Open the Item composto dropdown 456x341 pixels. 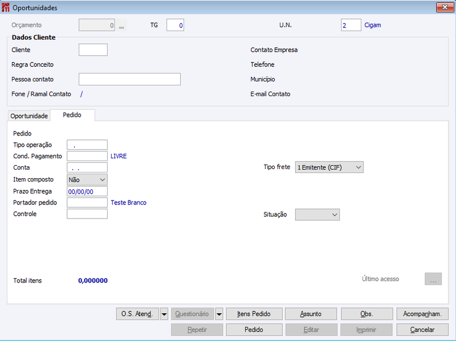click(87, 180)
